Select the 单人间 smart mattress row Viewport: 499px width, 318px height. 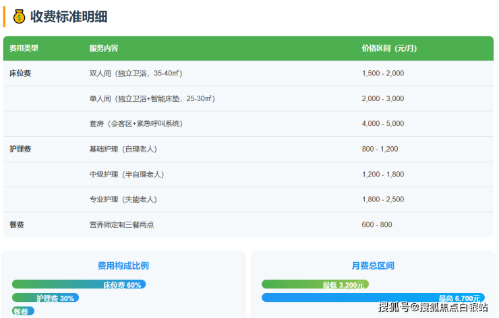point(152,98)
